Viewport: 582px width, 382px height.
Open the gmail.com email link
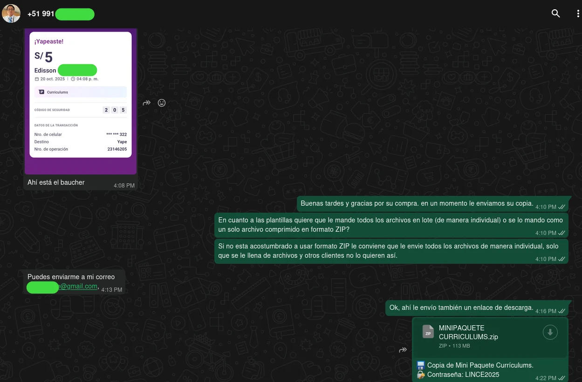[78, 287]
